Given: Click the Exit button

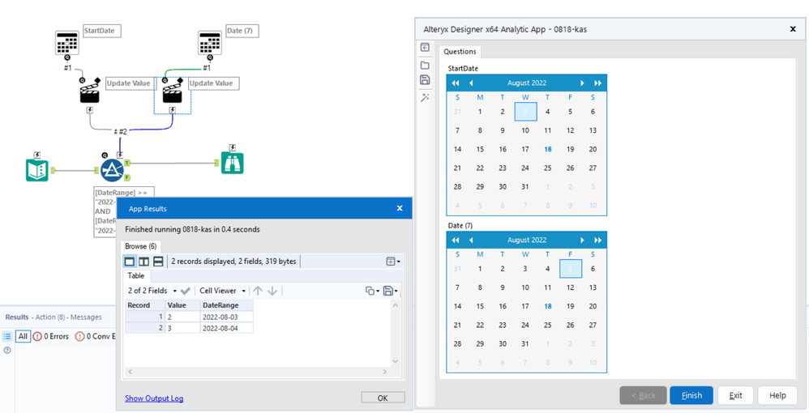Looking at the screenshot, I should click(736, 395).
